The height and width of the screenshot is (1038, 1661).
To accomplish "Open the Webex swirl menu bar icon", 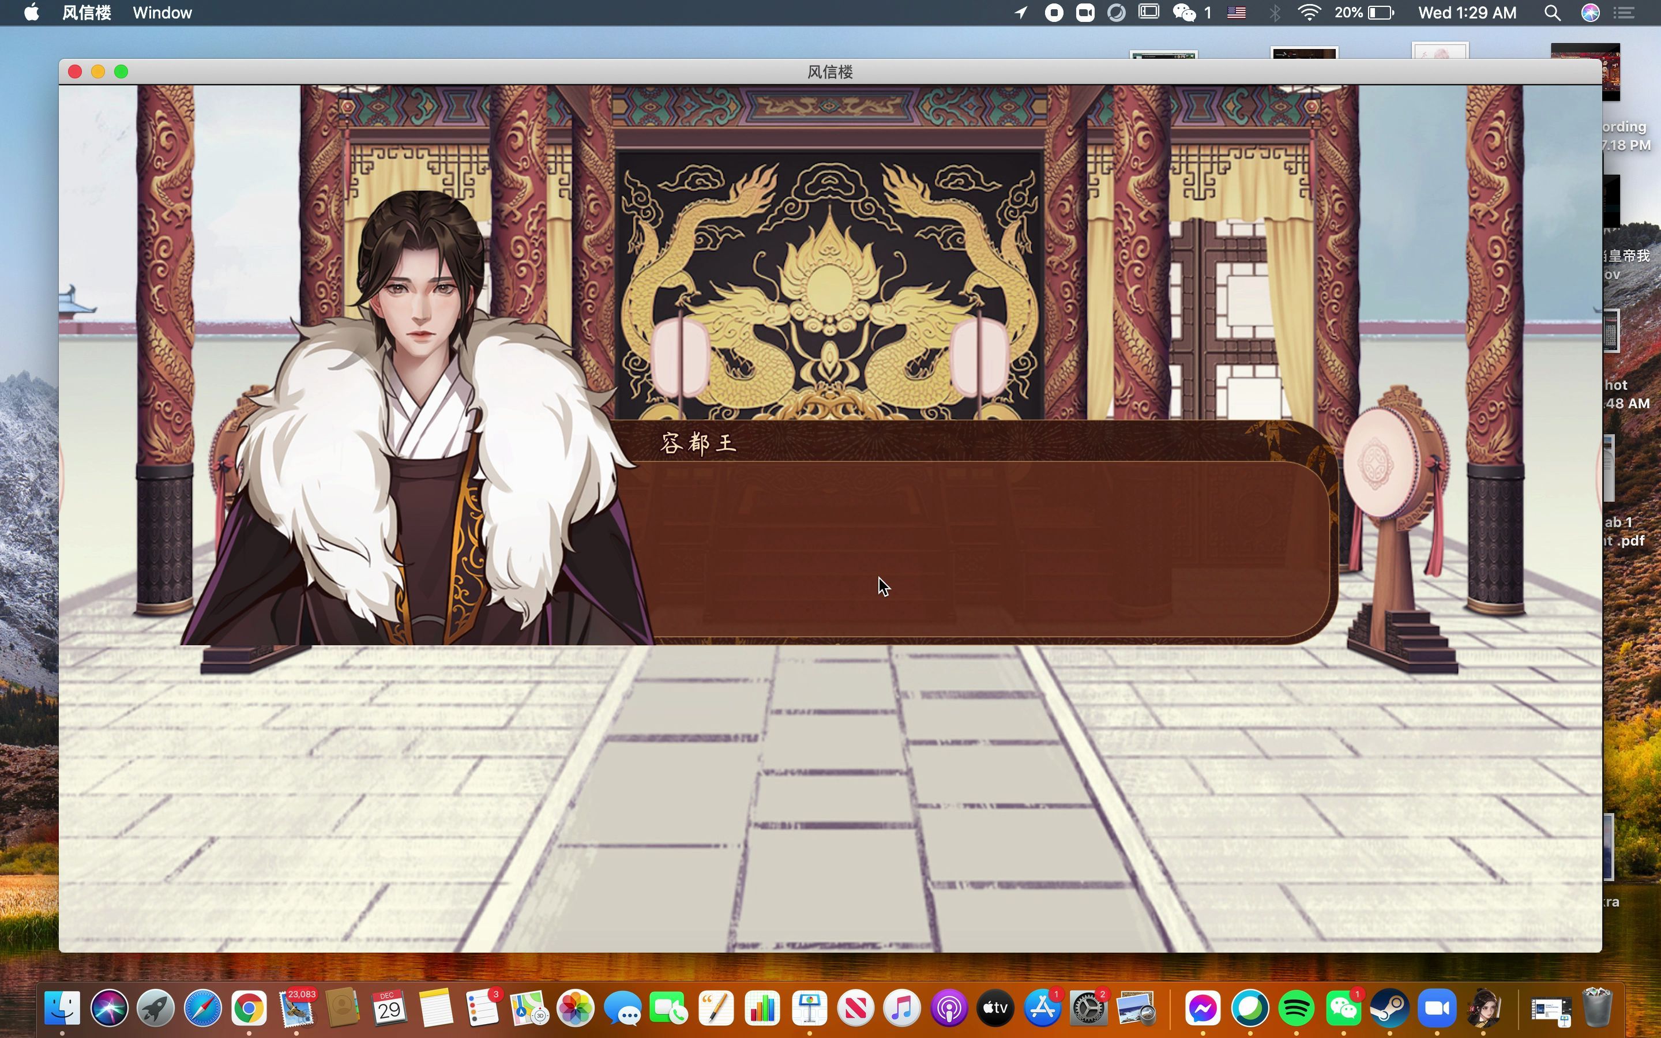I will click(1117, 12).
